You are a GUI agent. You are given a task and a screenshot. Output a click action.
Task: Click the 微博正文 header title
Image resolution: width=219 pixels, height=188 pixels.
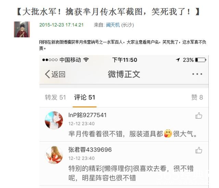coord(124,74)
